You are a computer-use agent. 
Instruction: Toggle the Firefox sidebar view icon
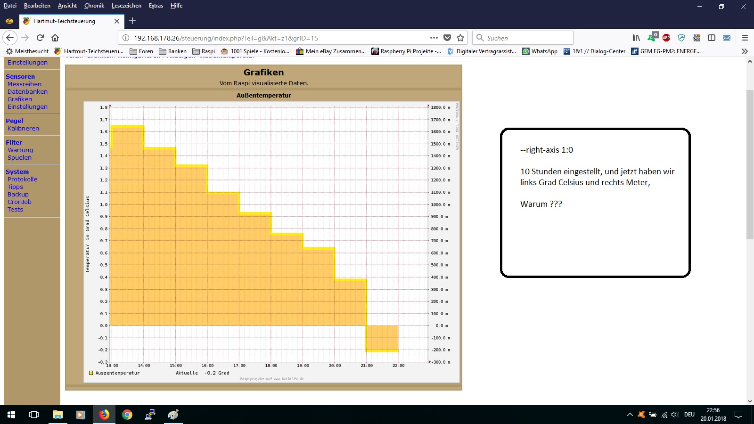(712, 38)
